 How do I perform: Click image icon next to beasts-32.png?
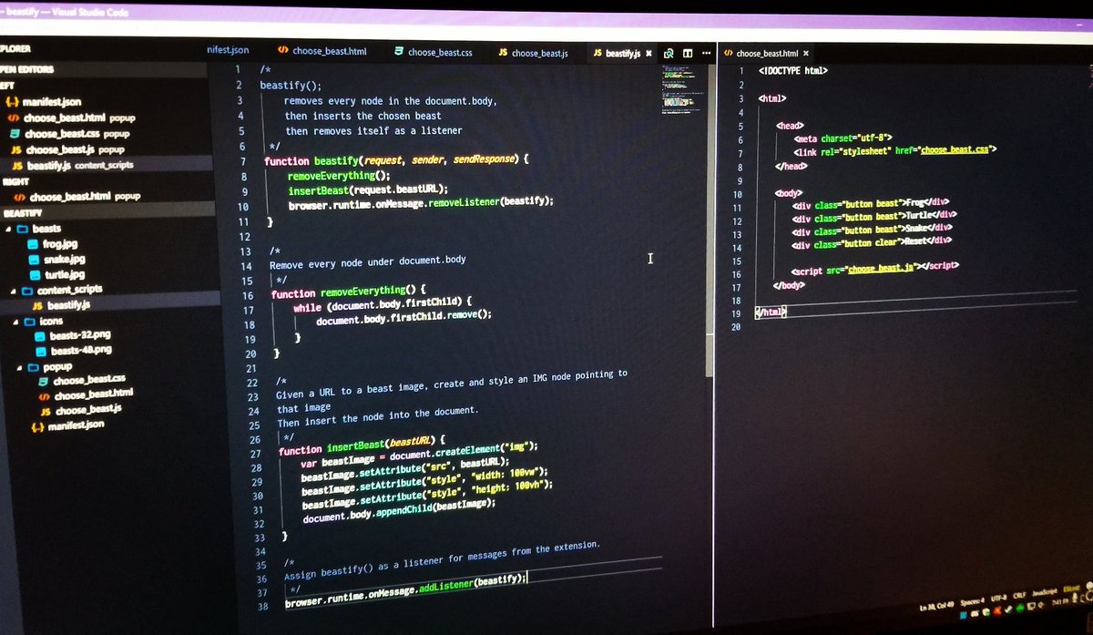pyautogui.click(x=40, y=335)
